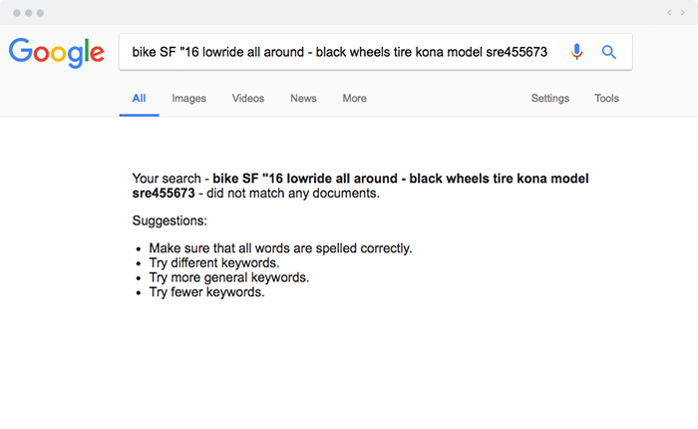Go to Google home via the logo
Viewport: 698px width, 429px height.
point(57,53)
